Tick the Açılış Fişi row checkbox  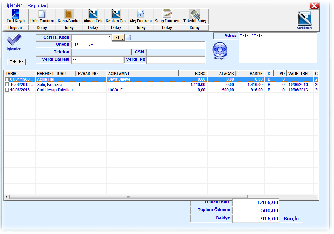(7, 79)
